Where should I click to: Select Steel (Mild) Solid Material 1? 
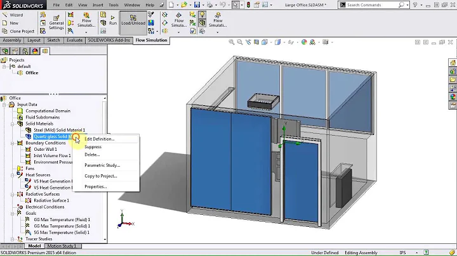pyautogui.click(x=59, y=130)
